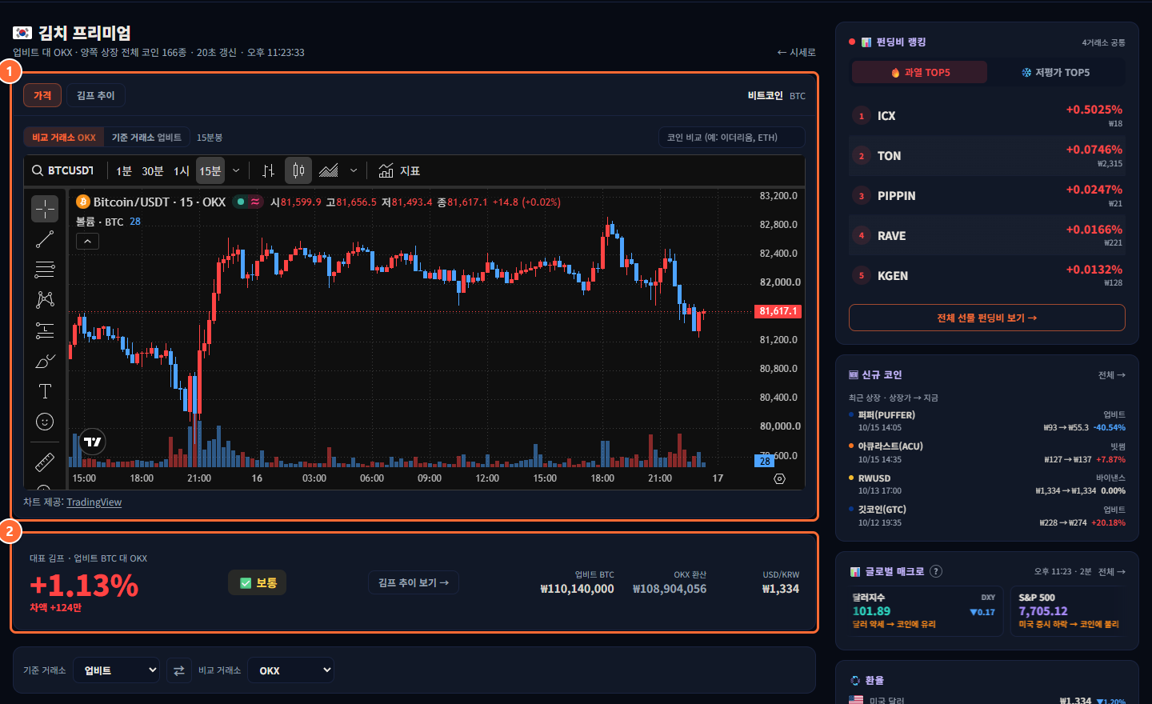Open the ICX funding rate row

tap(987, 116)
